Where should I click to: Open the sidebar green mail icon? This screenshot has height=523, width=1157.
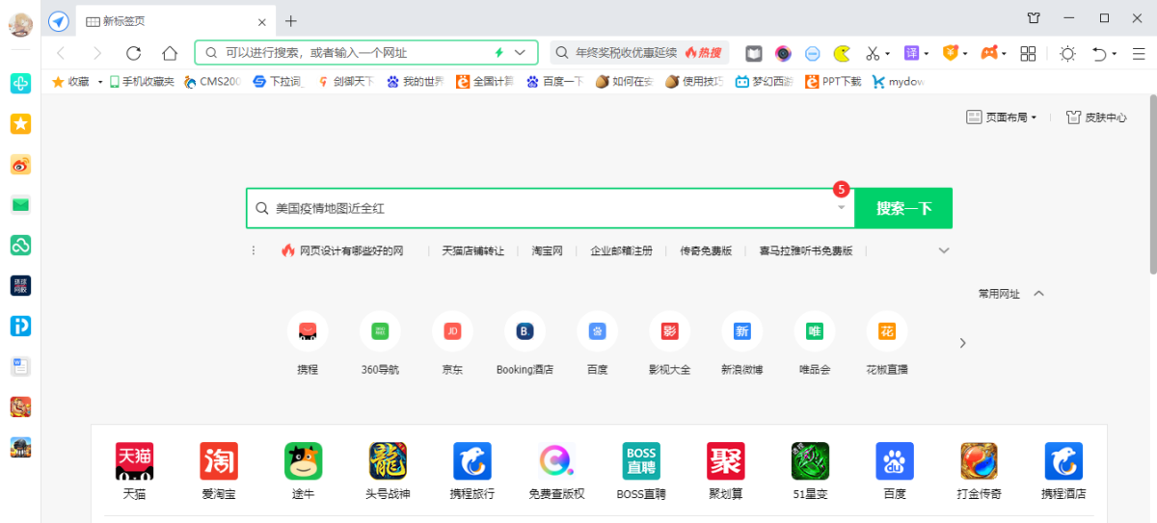pos(20,204)
